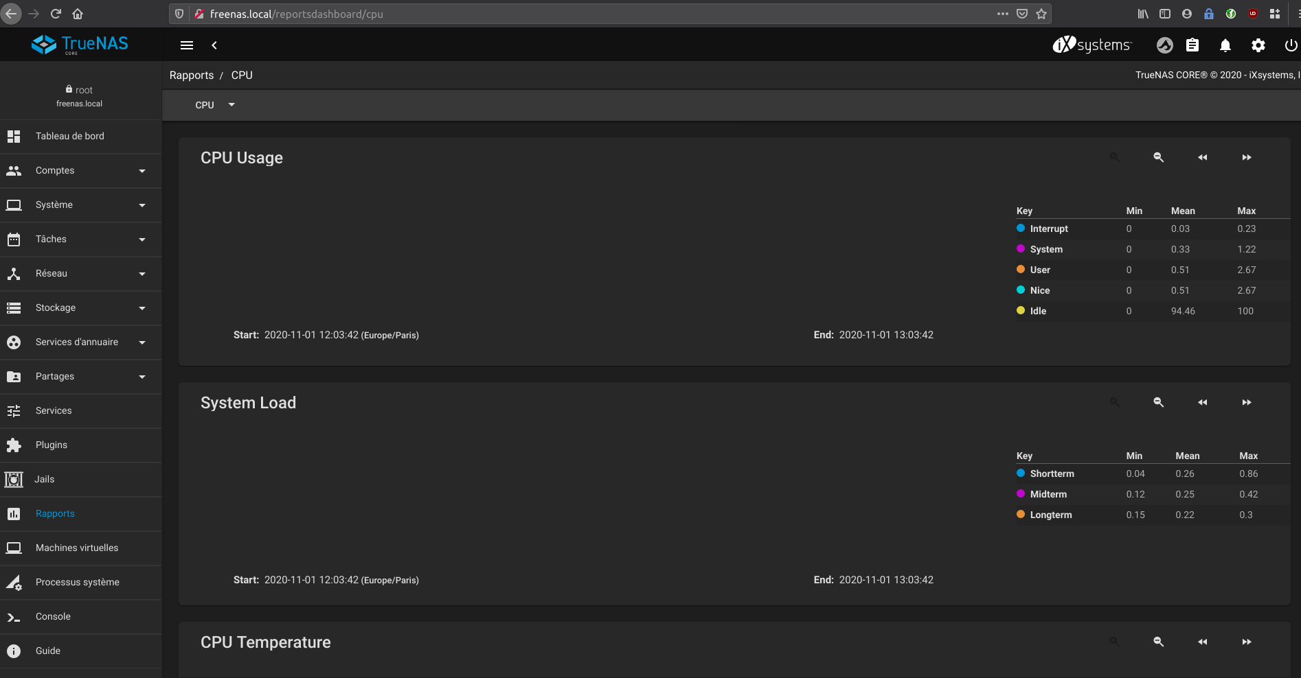The height and width of the screenshot is (678, 1301).
Task: Select the System legend row
Action: coord(1153,249)
